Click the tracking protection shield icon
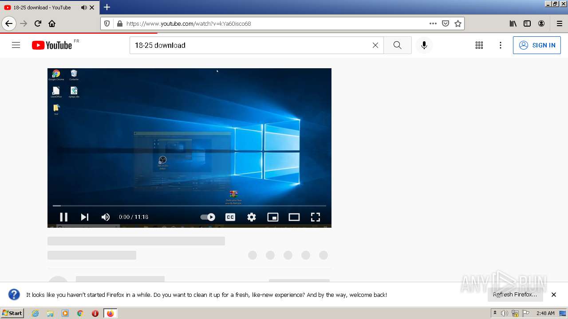This screenshot has height=319, width=568. 107,23
